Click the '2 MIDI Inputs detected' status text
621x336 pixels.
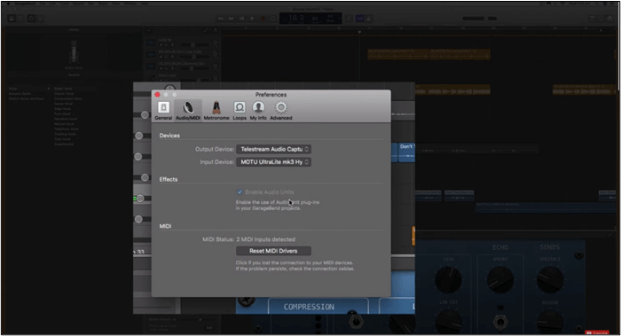point(266,239)
